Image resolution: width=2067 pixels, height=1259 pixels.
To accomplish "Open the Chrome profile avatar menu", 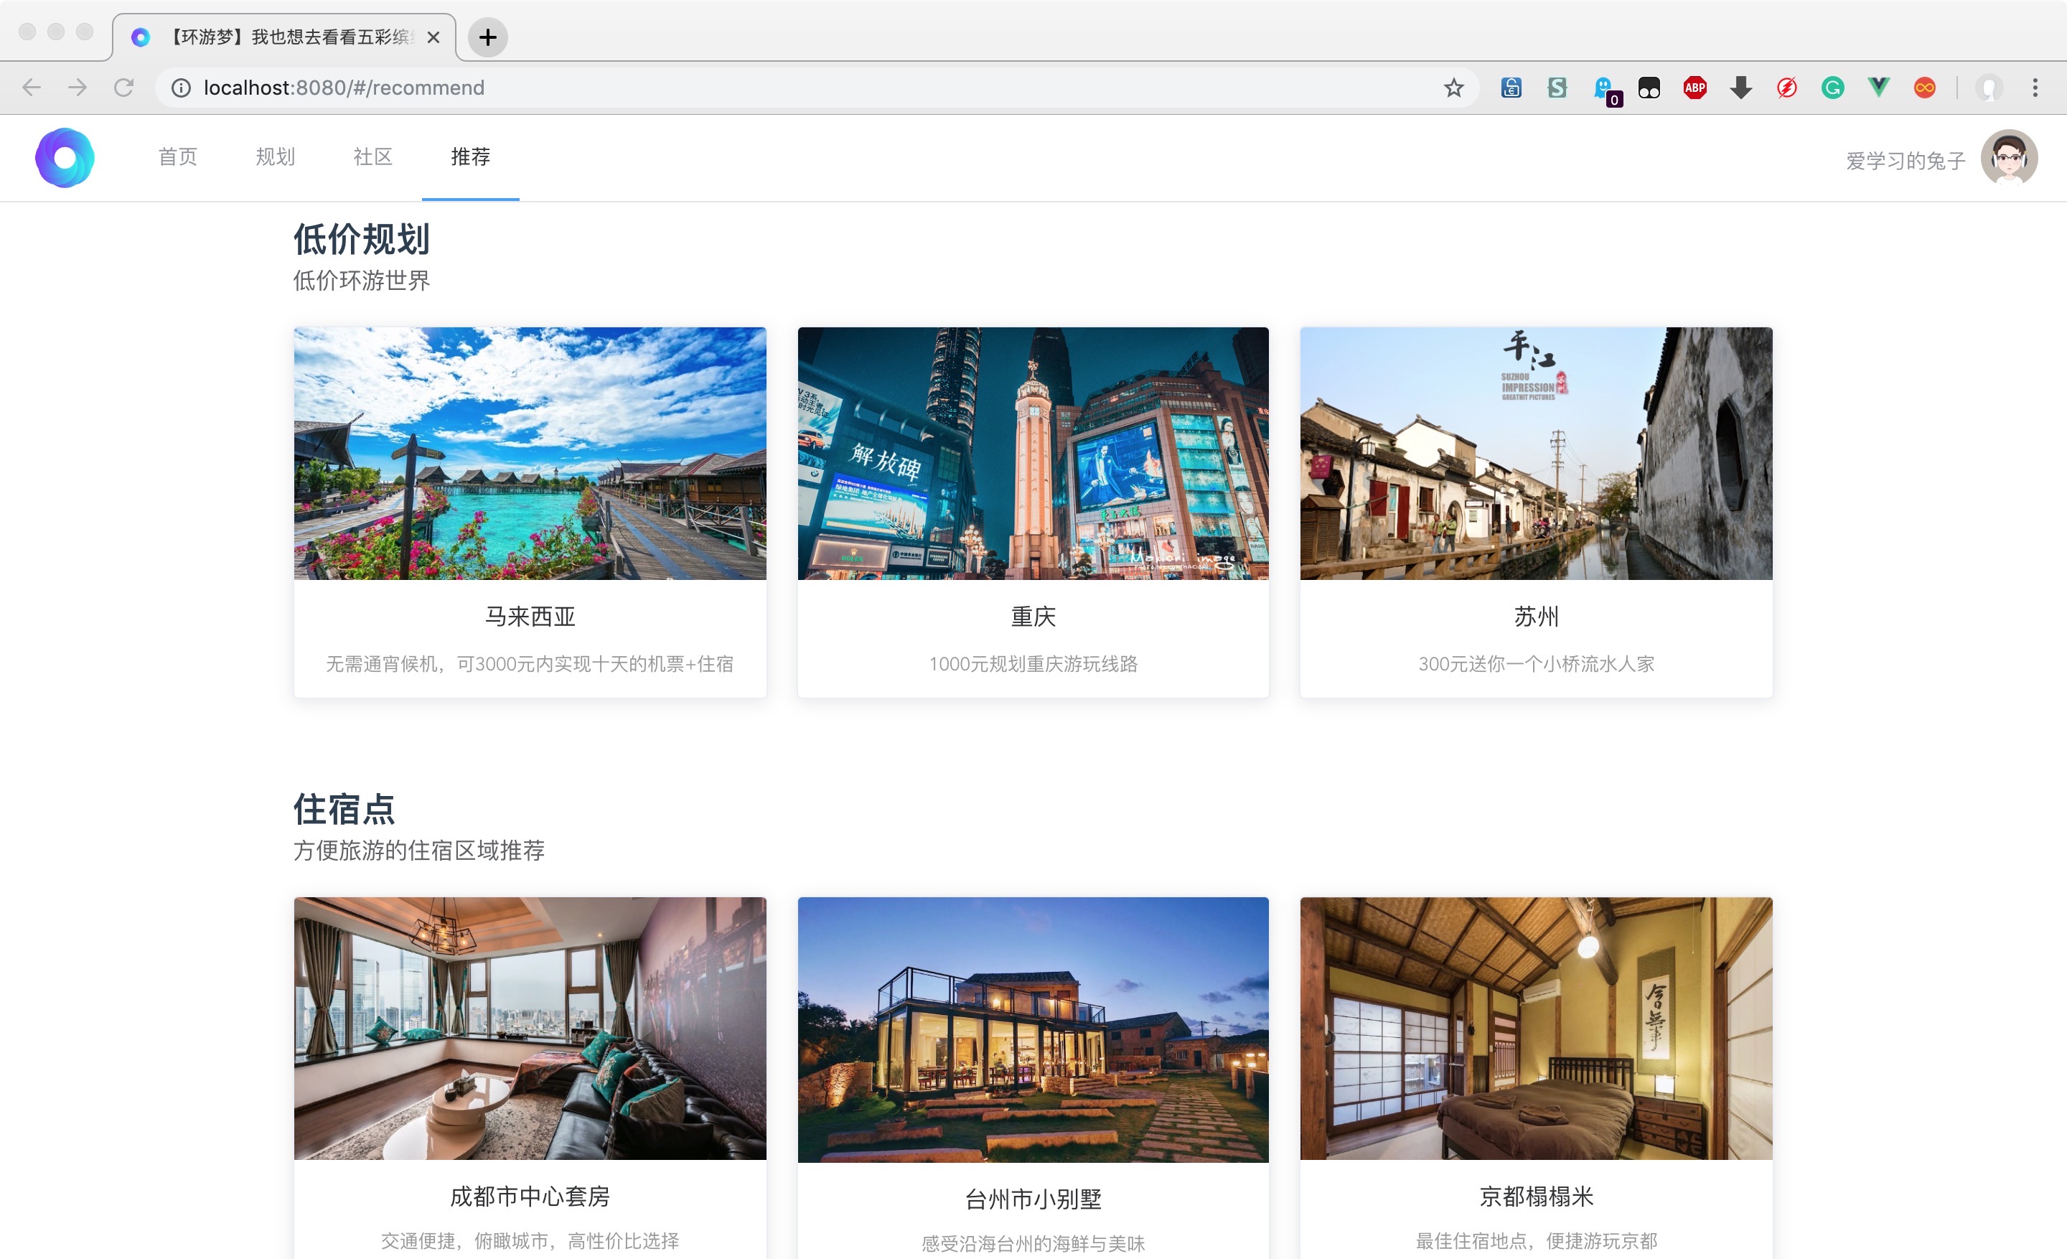I will pos(1988,88).
